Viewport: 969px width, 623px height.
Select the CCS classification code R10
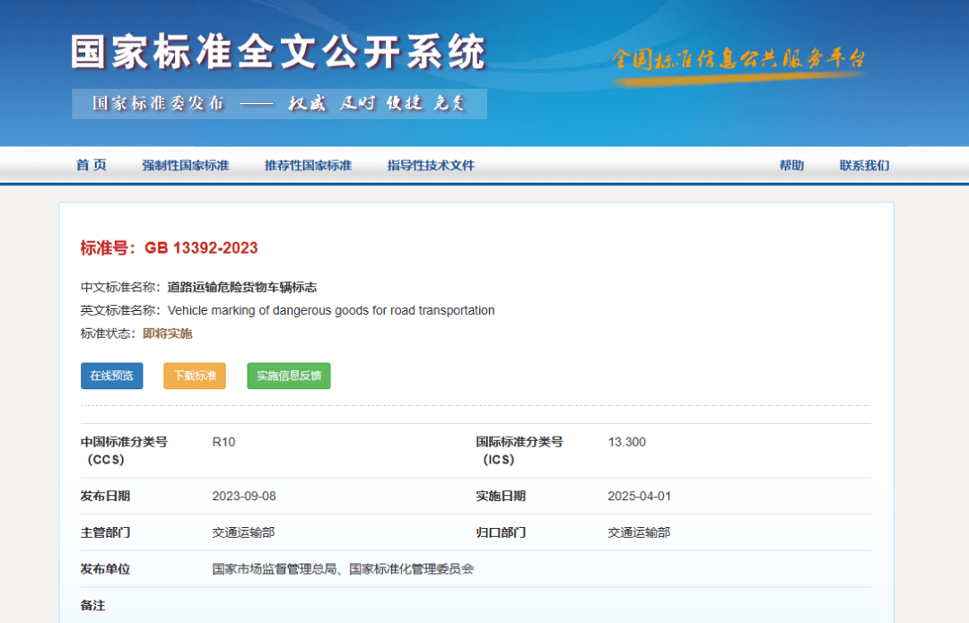[x=220, y=442]
